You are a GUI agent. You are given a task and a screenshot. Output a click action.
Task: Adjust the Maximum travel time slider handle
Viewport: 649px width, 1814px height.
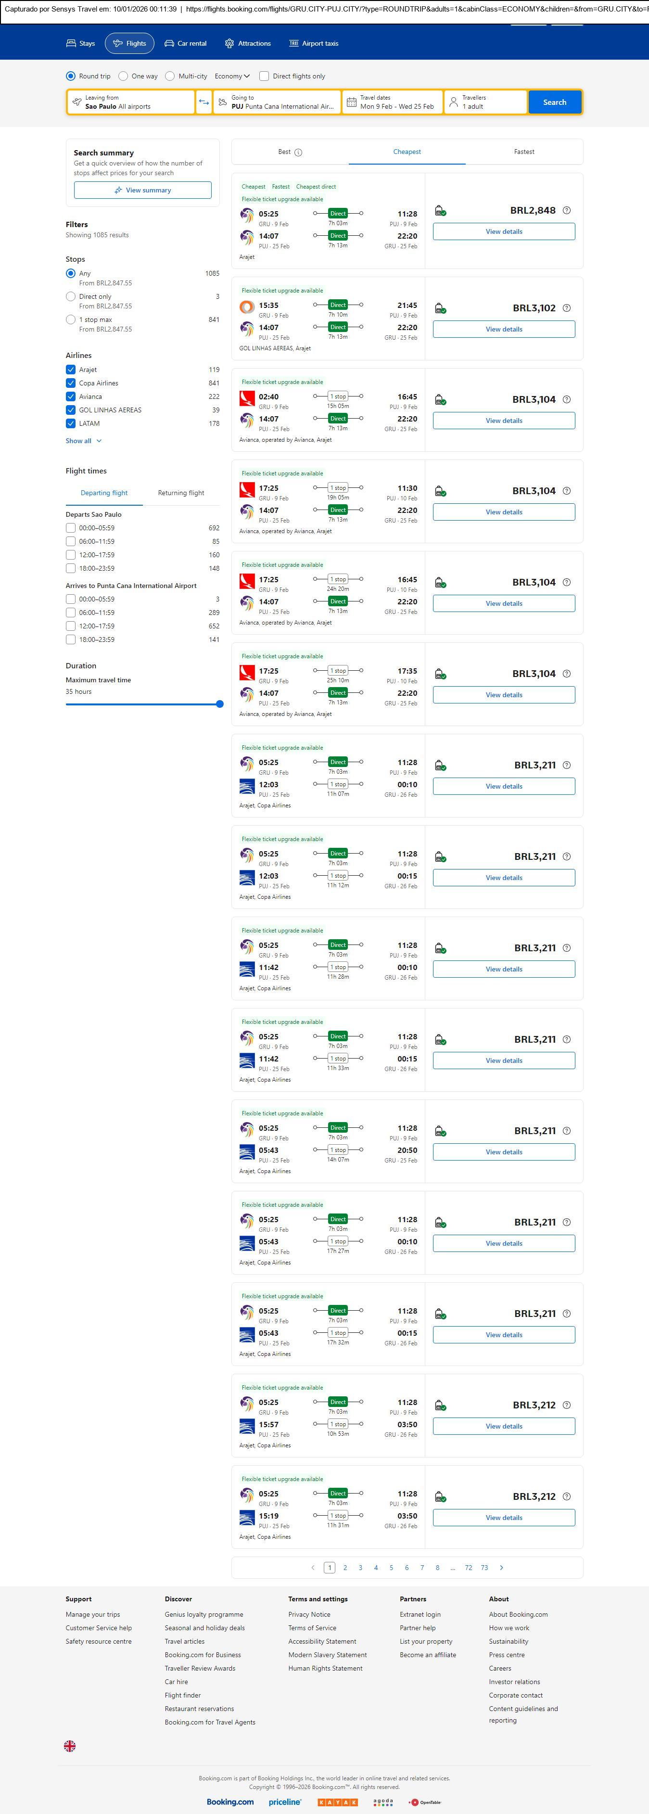click(219, 704)
